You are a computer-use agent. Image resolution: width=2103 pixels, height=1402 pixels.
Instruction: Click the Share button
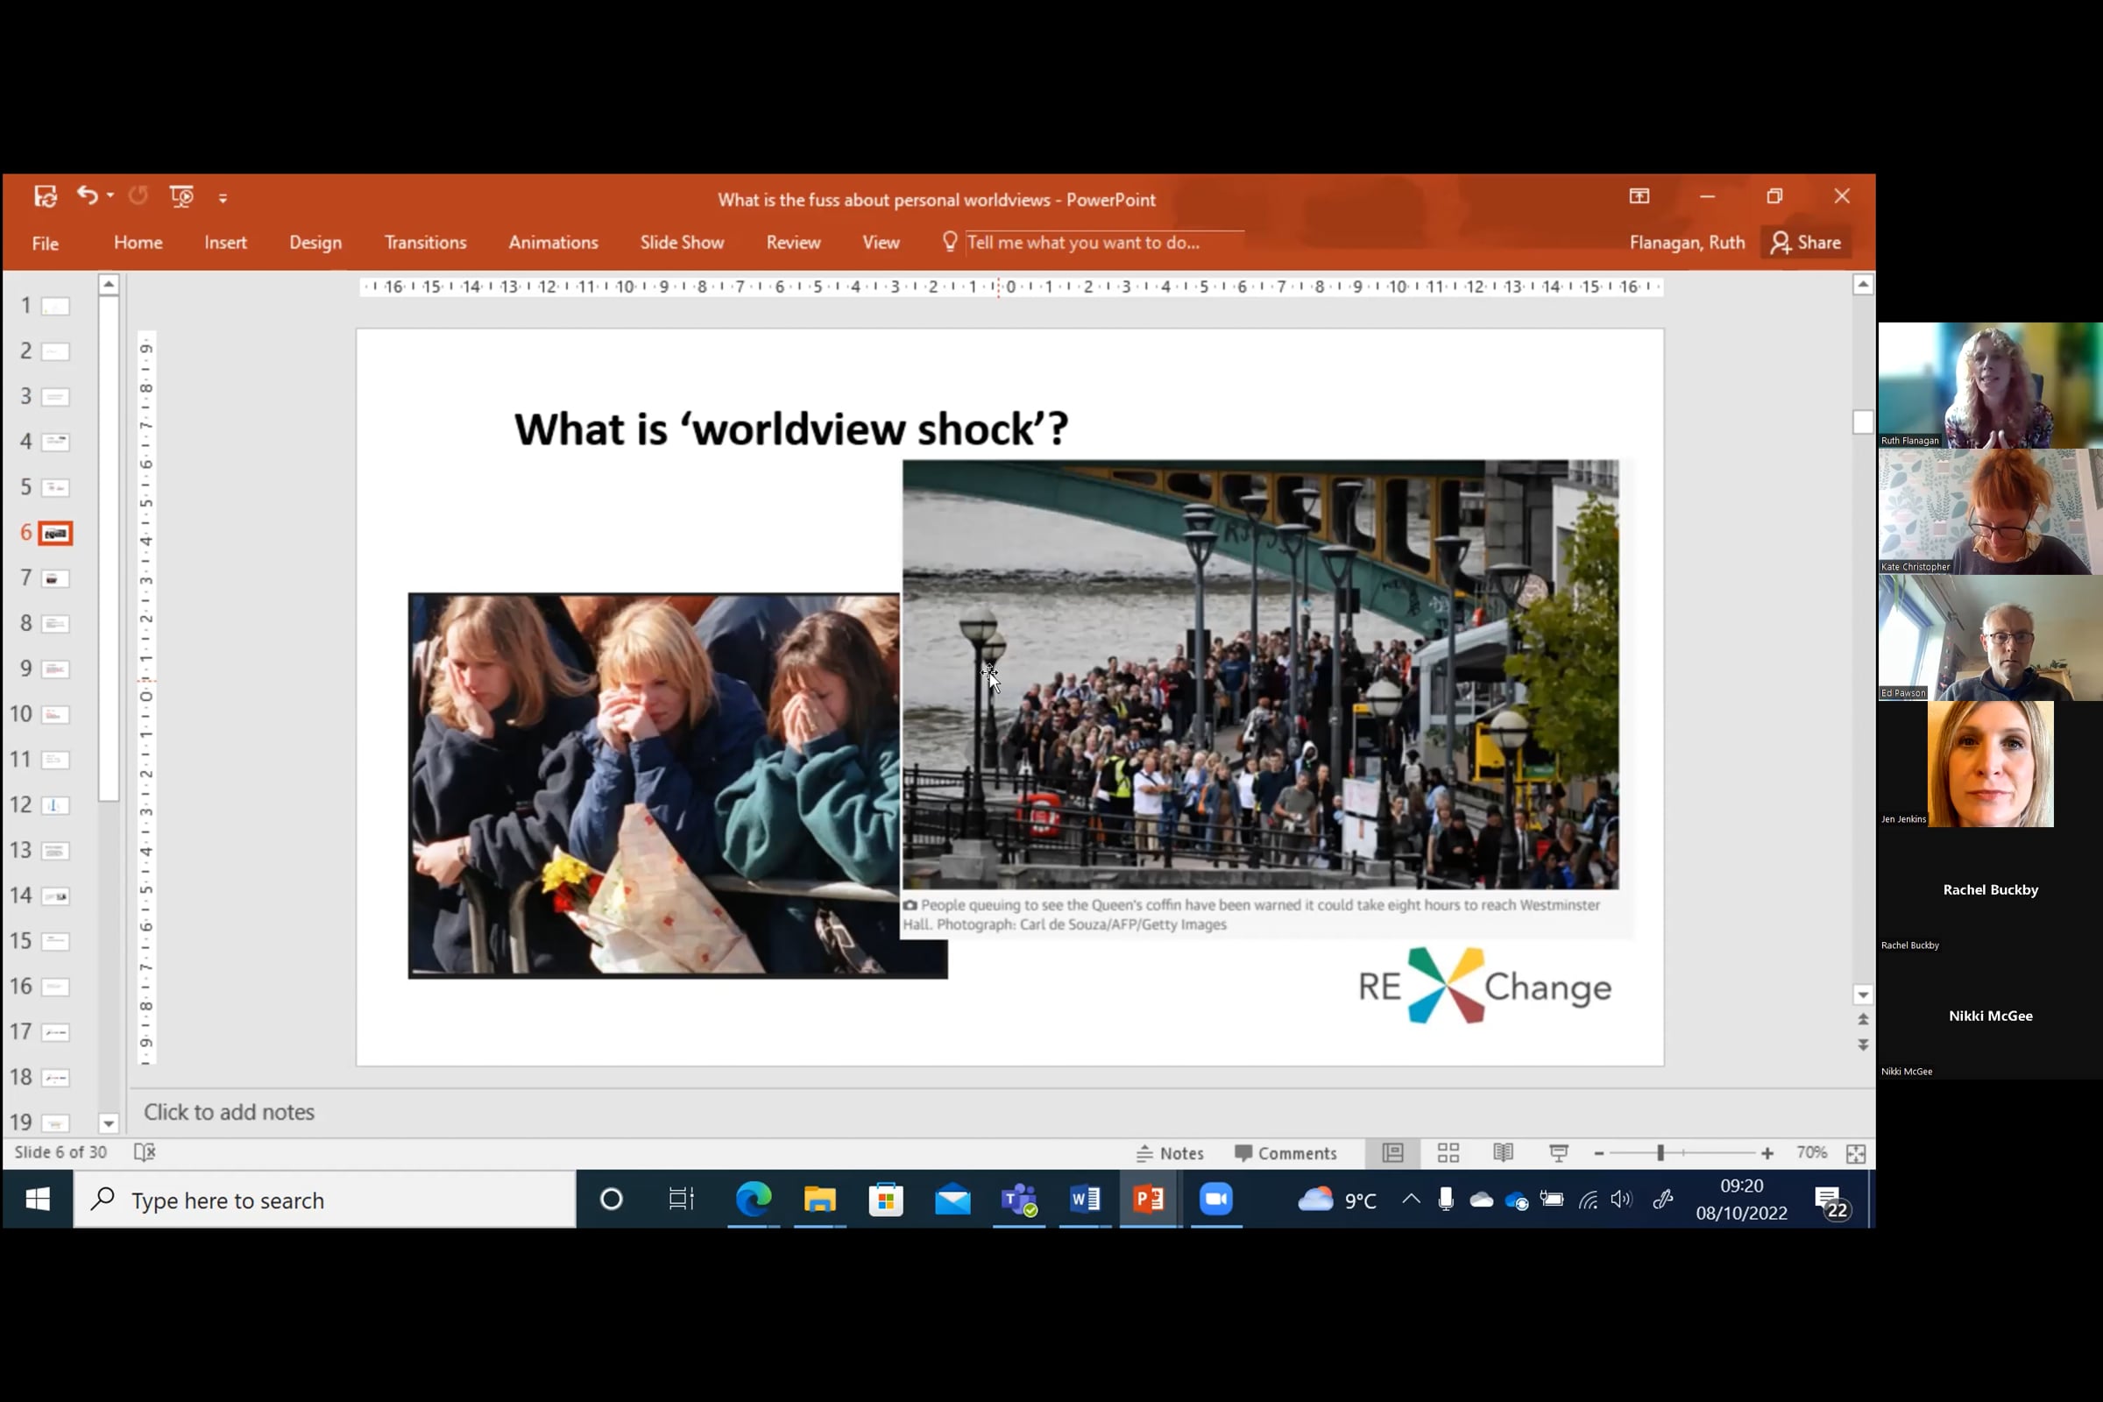tap(1806, 243)
